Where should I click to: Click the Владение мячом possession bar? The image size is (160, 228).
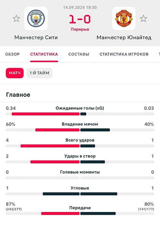coord(80,130)
